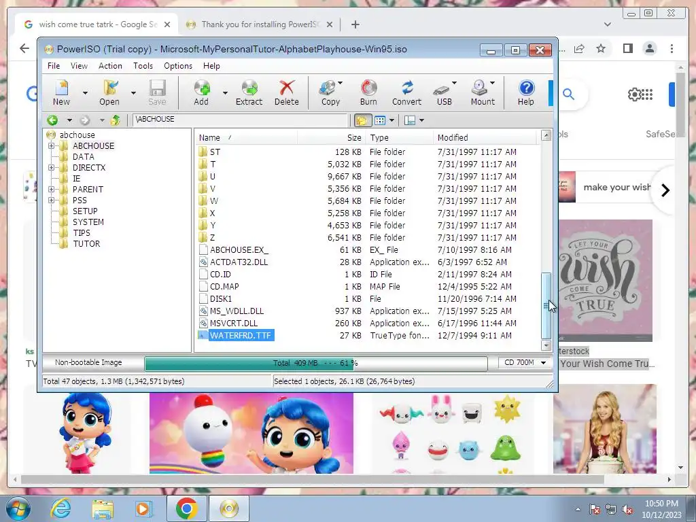Click the file list scroll-up arrow
This screenshot has width=696, height=522.
coord(546,135)
